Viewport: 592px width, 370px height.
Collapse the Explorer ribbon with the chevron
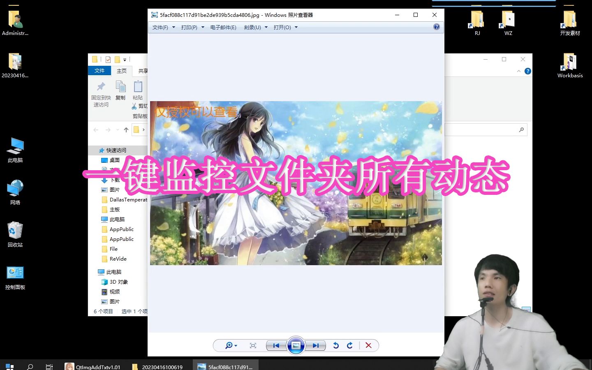click(519, 71)
